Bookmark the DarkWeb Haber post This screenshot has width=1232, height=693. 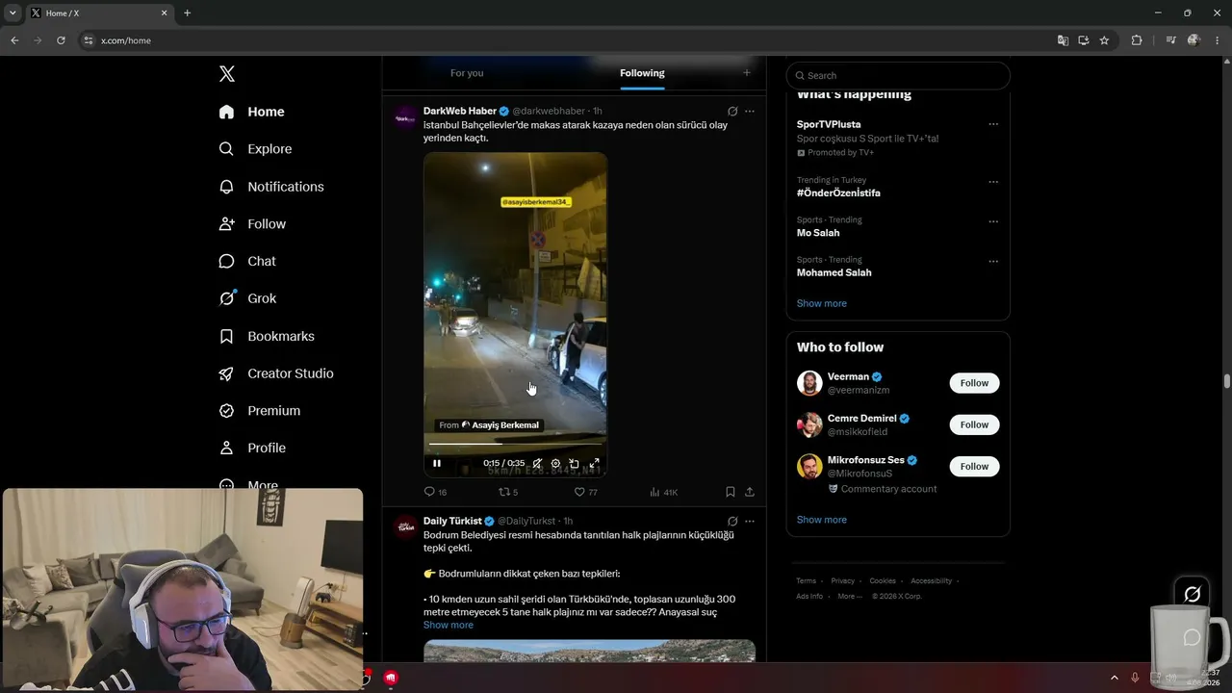(731, 492)
